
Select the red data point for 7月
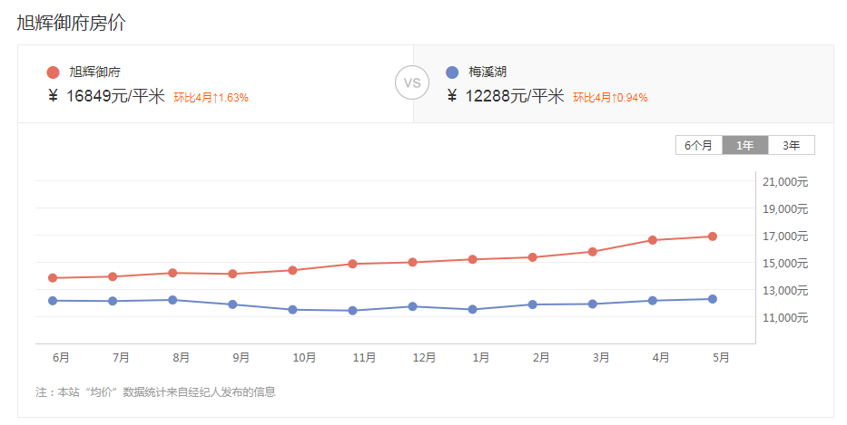[113, 276]
